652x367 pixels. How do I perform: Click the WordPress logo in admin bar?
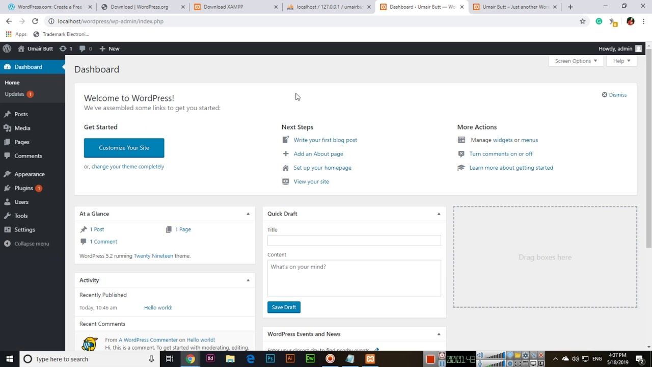7,48
